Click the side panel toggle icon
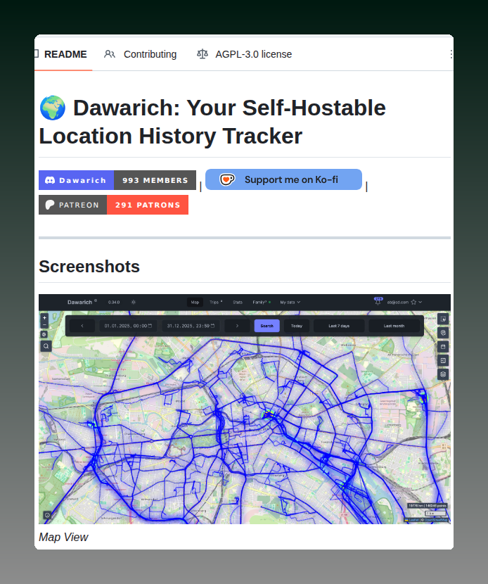Viewport: 488px width, 584px height. (x=443, y=360)
